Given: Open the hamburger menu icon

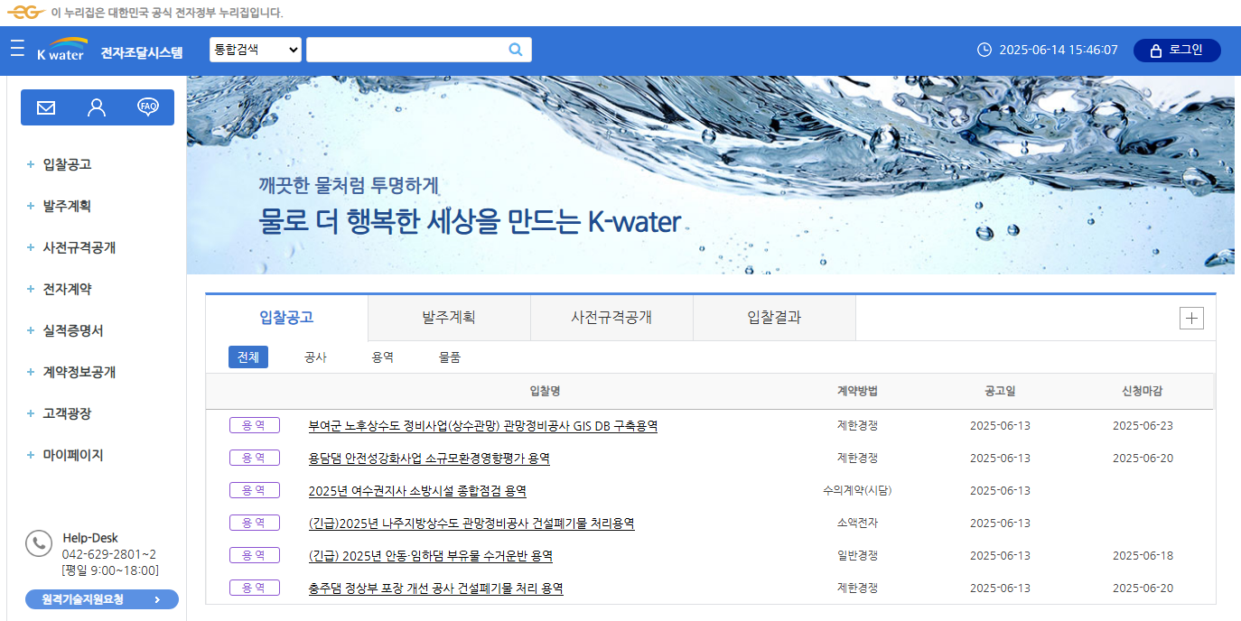Looking at the screenshot, I should click(x=17, y=49).
